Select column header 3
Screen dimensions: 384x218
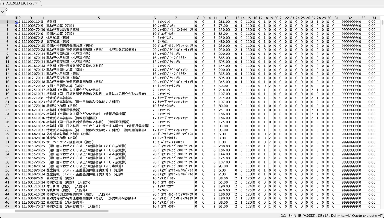coord(31,18)
